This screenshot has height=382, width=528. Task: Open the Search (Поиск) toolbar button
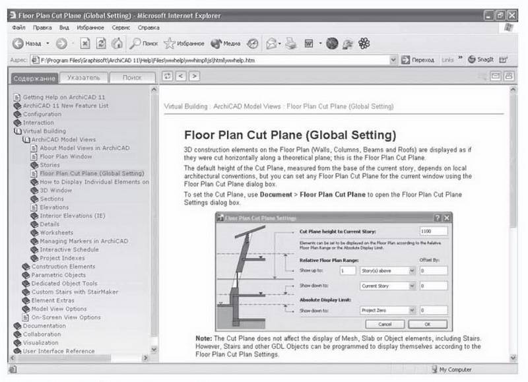click(x=144, y=44)
